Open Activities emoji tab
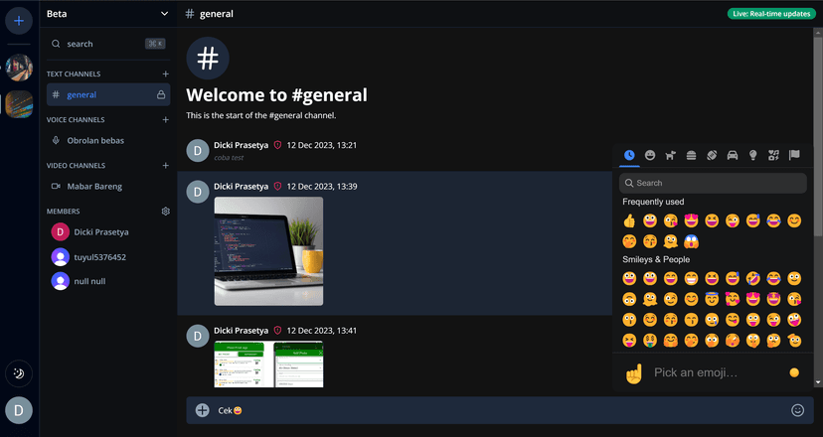 (712, 155)
